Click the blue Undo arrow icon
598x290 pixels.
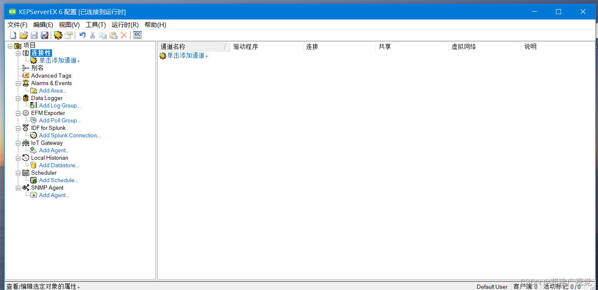(x=83, y=35)
